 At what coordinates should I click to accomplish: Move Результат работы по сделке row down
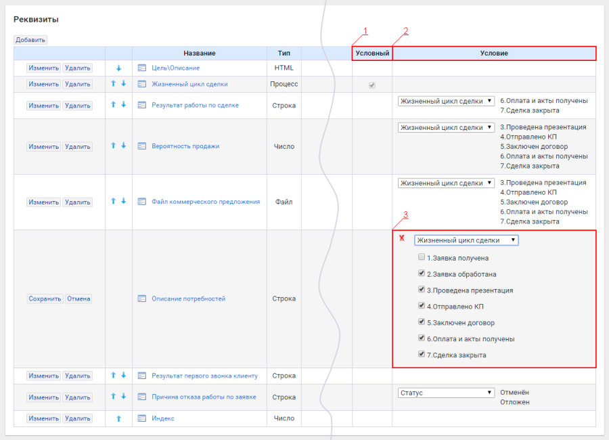click(124, 104)
